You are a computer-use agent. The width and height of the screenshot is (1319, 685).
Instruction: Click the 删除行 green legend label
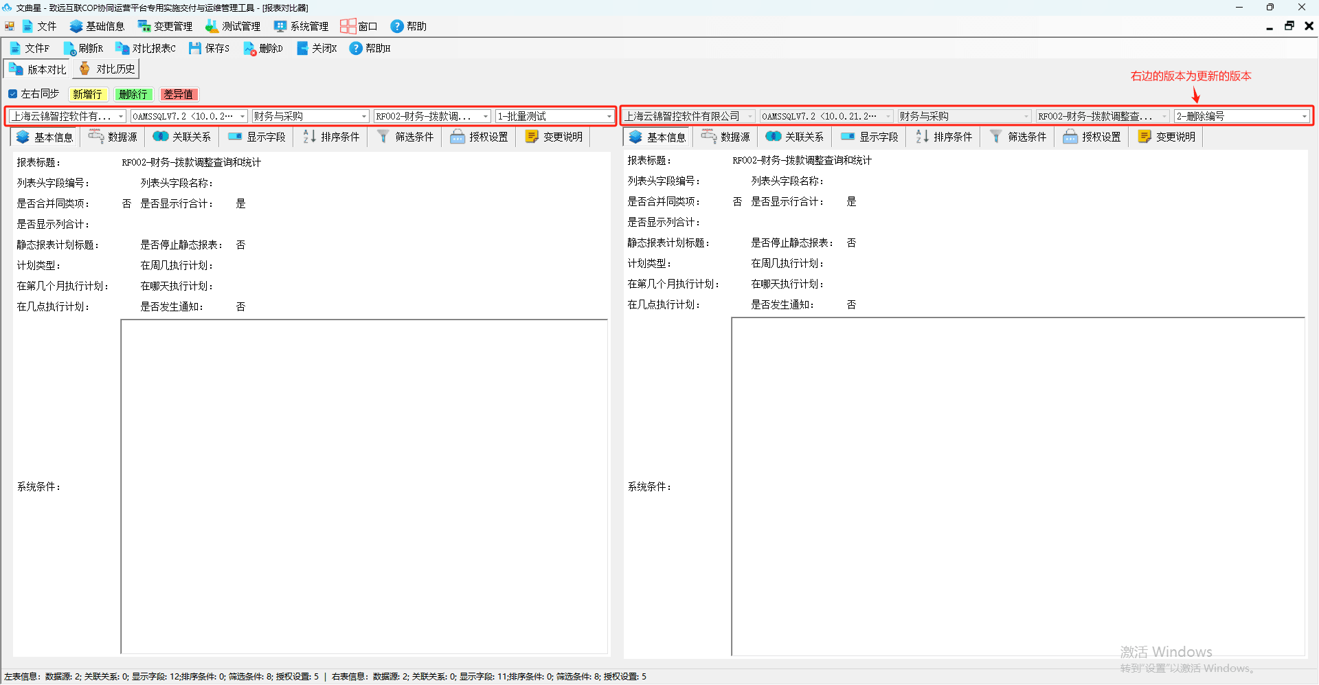[133, 94]
